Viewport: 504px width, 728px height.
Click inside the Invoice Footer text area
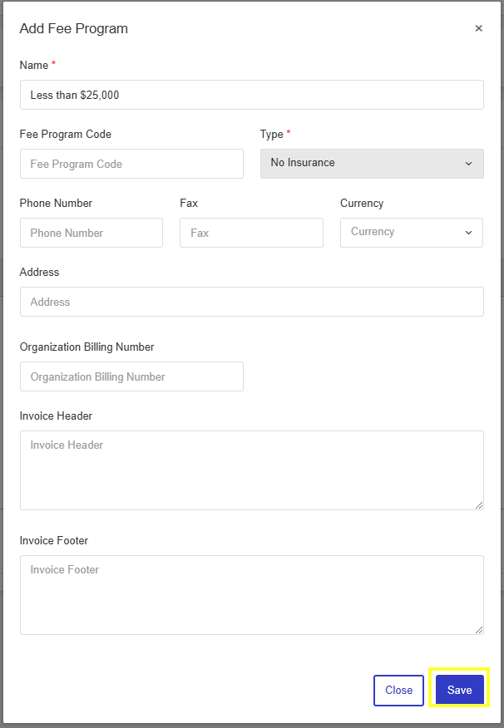pos(252,595)
